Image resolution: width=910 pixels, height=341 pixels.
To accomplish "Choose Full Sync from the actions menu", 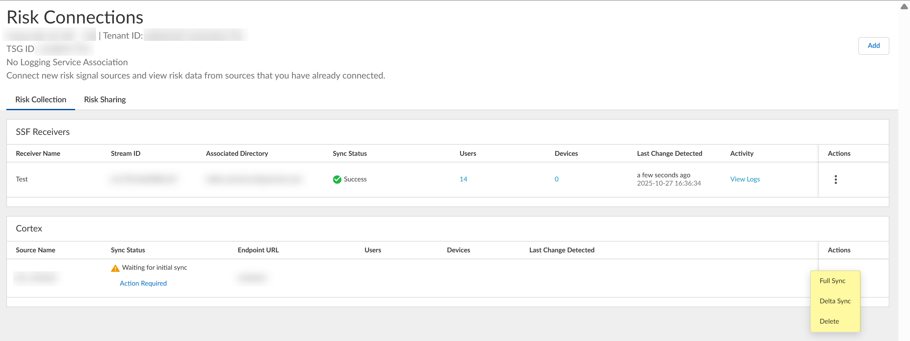I will tap(832, 281).
